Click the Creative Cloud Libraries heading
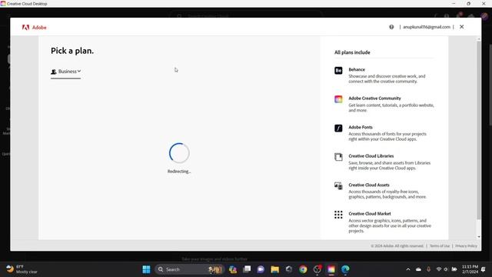The height and width of the screenshot is (277, 492). (x=371, y=156)
